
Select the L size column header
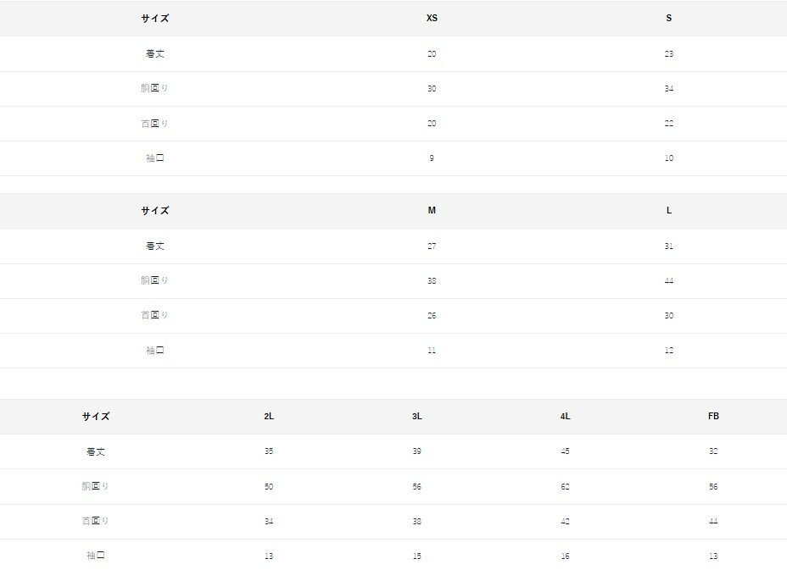coord(669,211)
